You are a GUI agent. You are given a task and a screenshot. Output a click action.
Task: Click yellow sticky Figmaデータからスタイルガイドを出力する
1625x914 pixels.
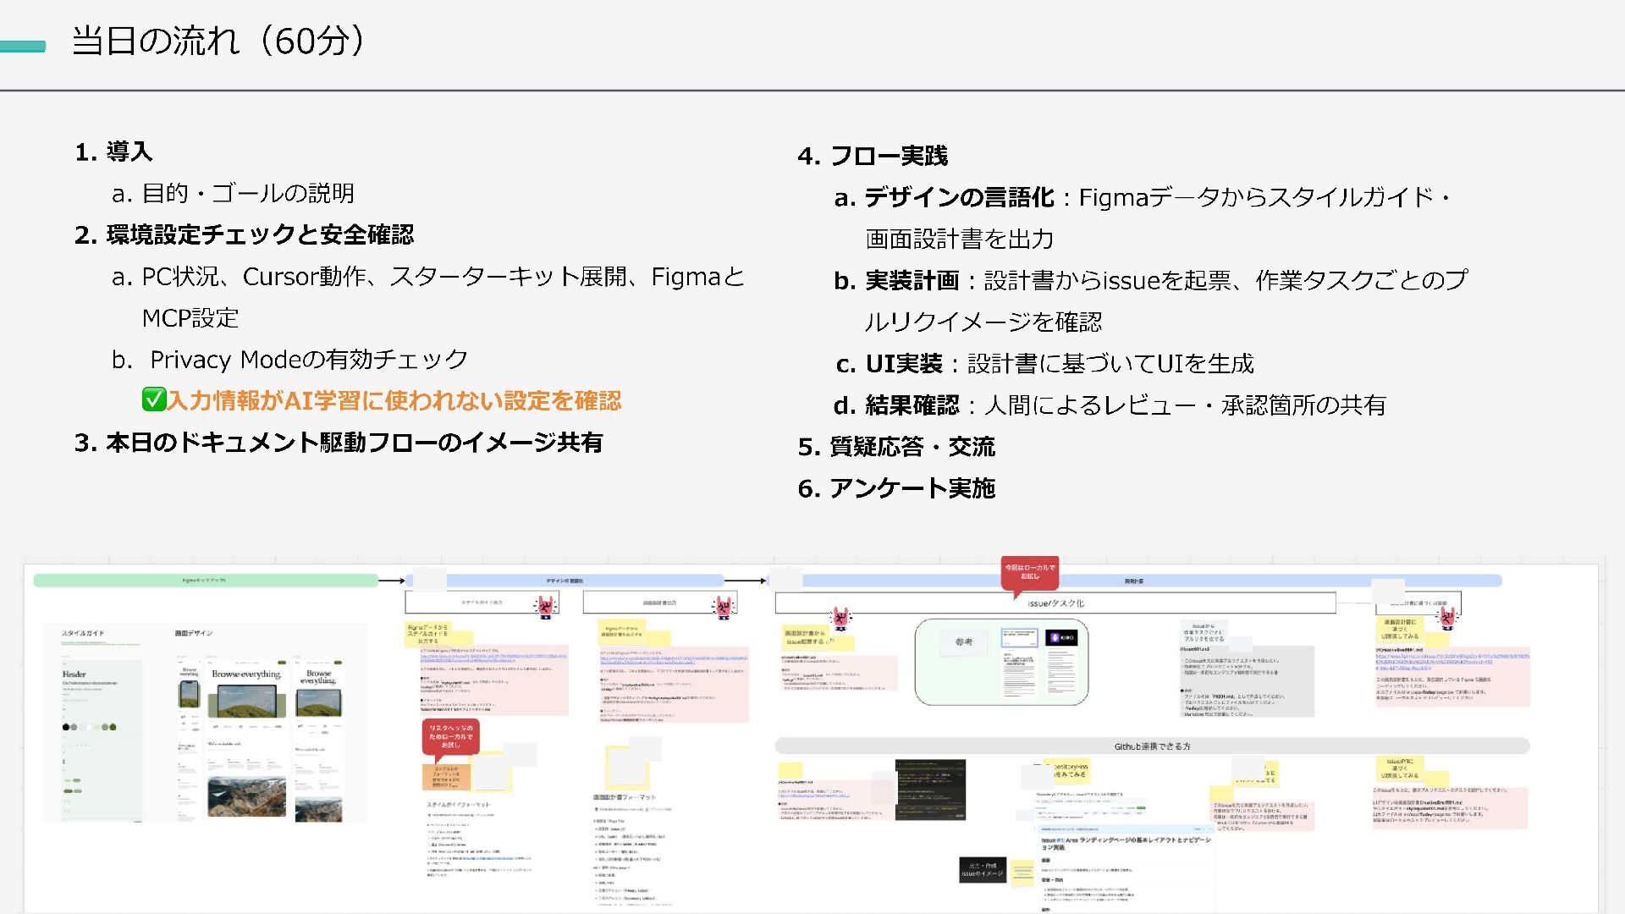pos(428,634)
